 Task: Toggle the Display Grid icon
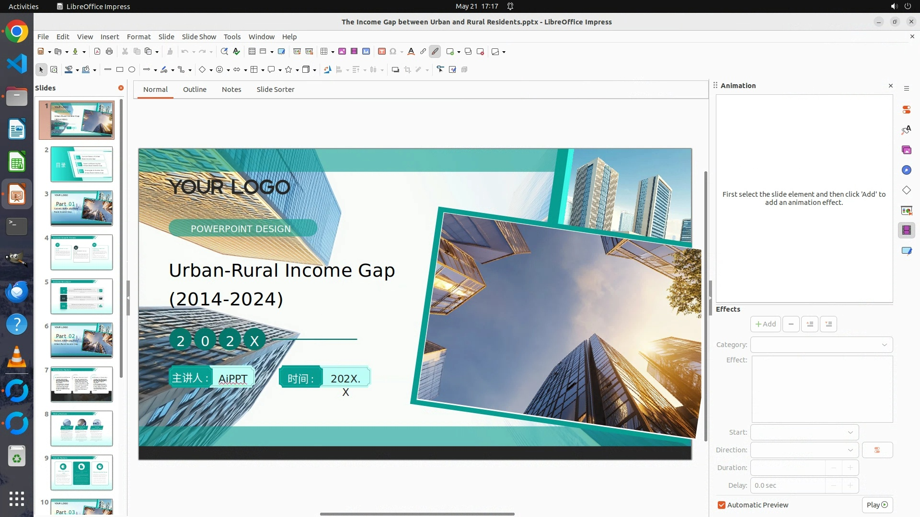[252, 52]
